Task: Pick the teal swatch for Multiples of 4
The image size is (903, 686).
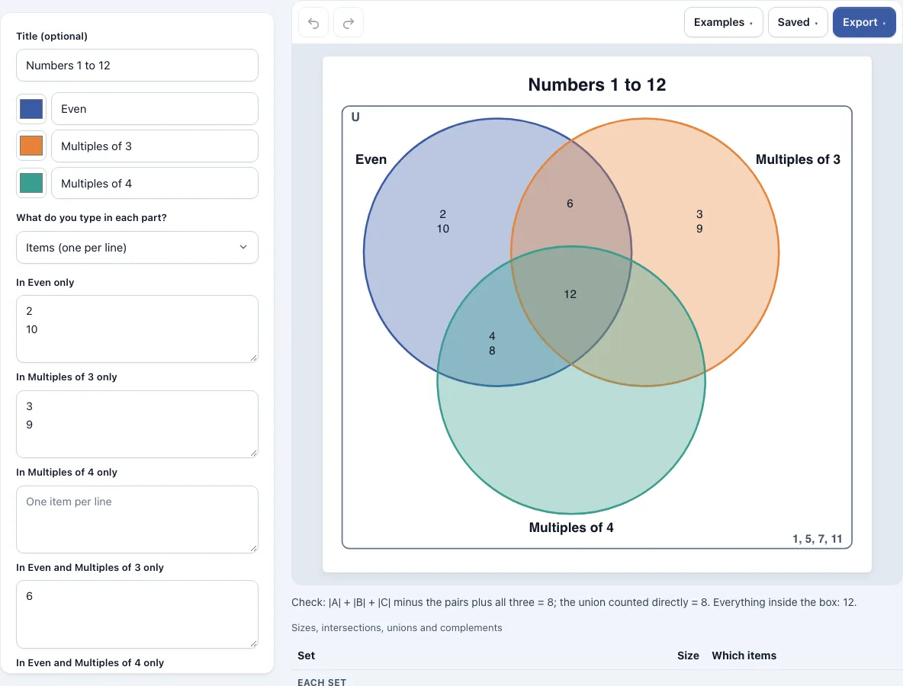Action: (x=31, y=183)
